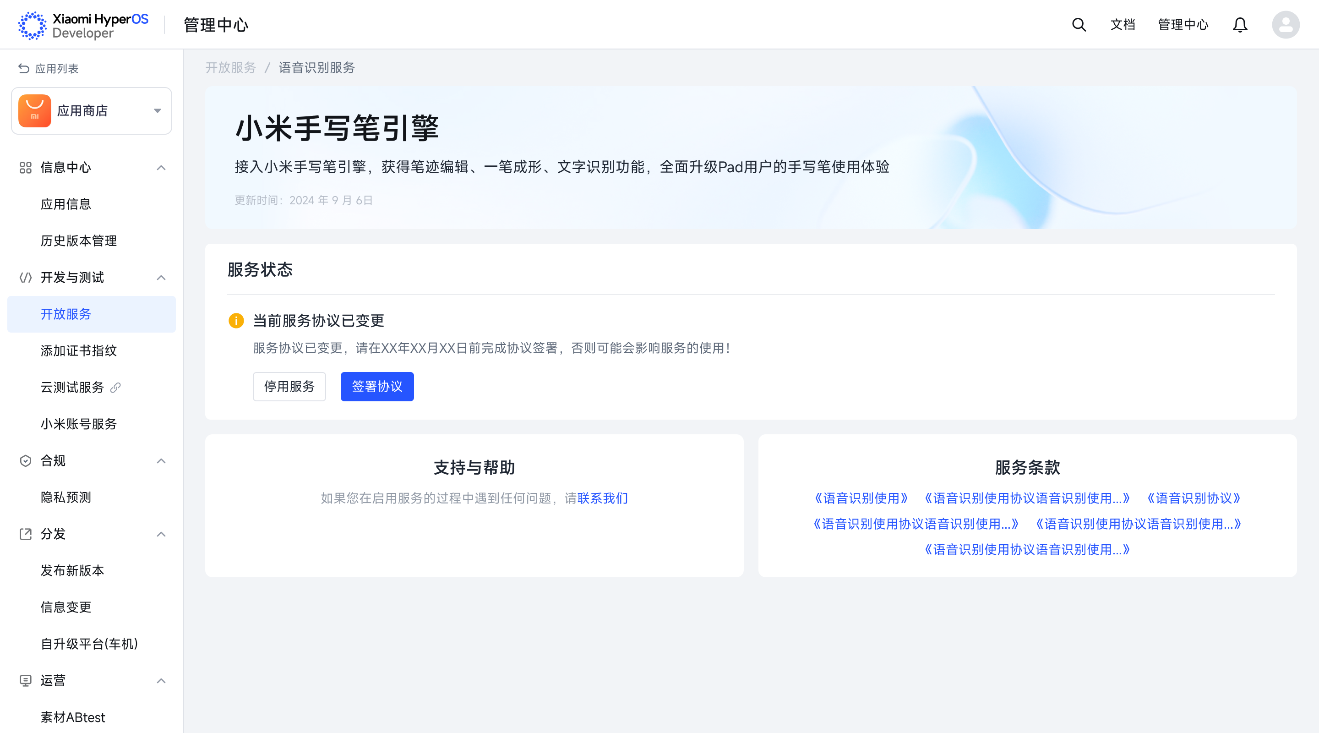Click the 应用列表 back link text
The image size is (1319, 733).
pyautogui.click(x=57, y=69)
